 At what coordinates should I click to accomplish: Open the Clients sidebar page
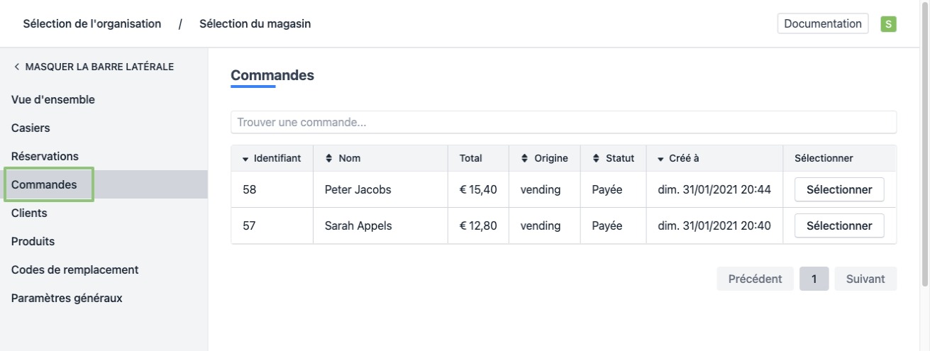click(x=29, y=213)
